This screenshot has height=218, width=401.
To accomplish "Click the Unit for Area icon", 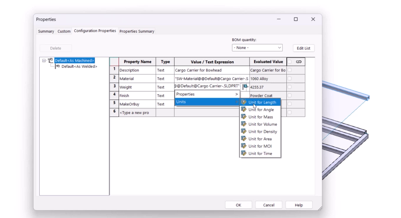I will 244,139.
